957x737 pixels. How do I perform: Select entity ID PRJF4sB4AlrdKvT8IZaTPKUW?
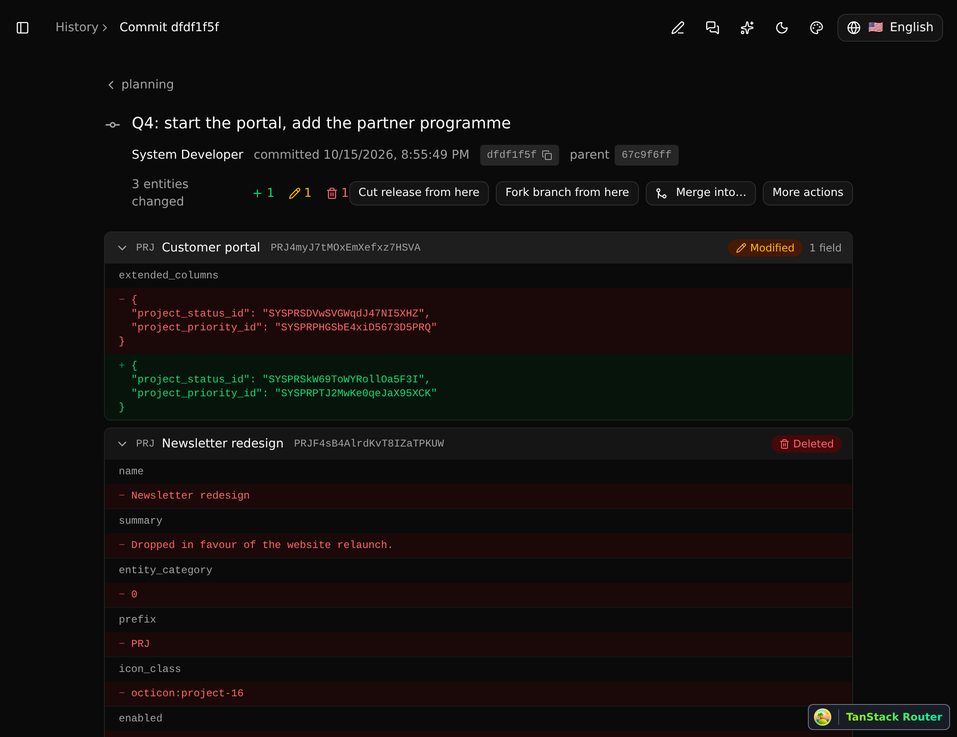click(x=368, y=444)
